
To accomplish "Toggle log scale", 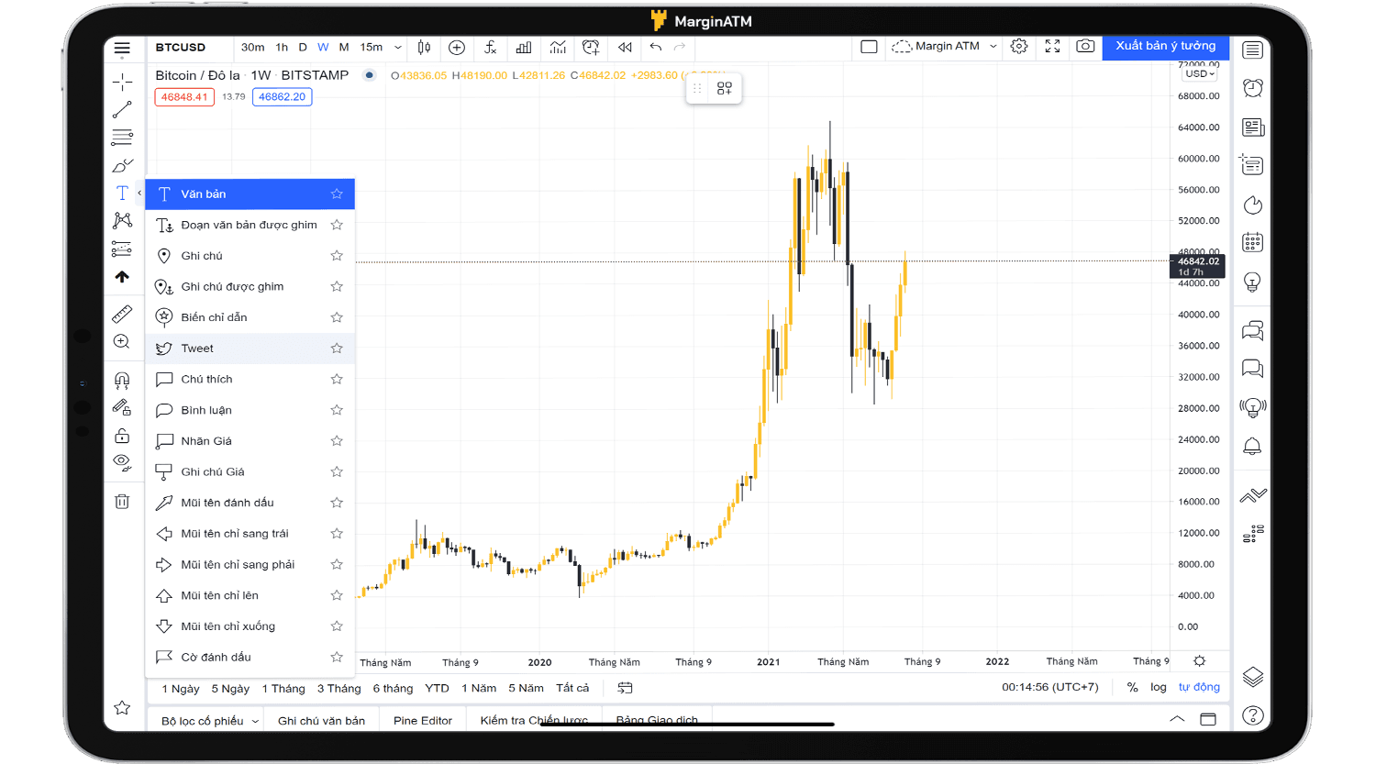I will tap(1159, 687).
